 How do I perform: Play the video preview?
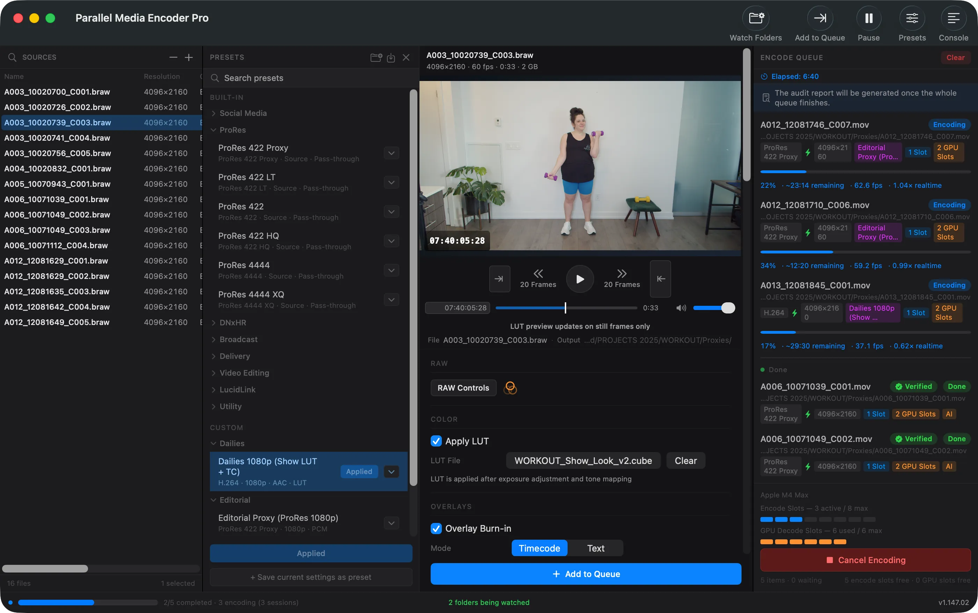pos(580,279)
